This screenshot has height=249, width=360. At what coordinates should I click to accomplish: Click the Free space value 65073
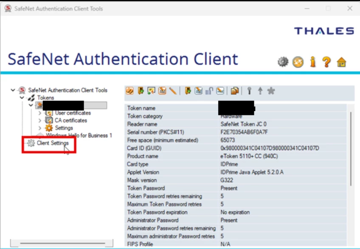tap(228, 140)
